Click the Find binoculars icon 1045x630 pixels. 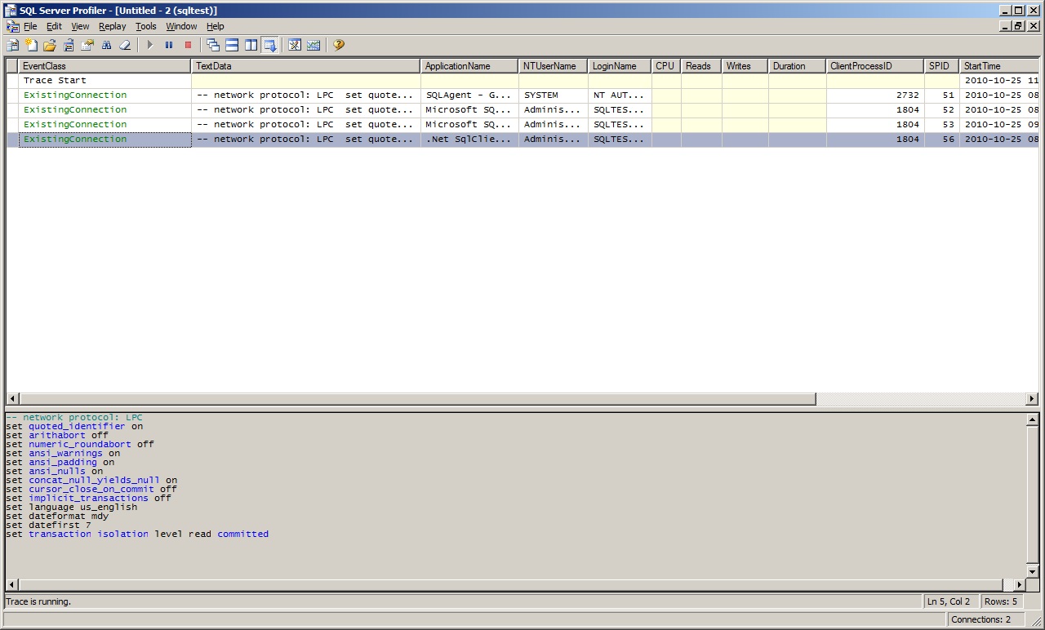click(x=106, y=45)
